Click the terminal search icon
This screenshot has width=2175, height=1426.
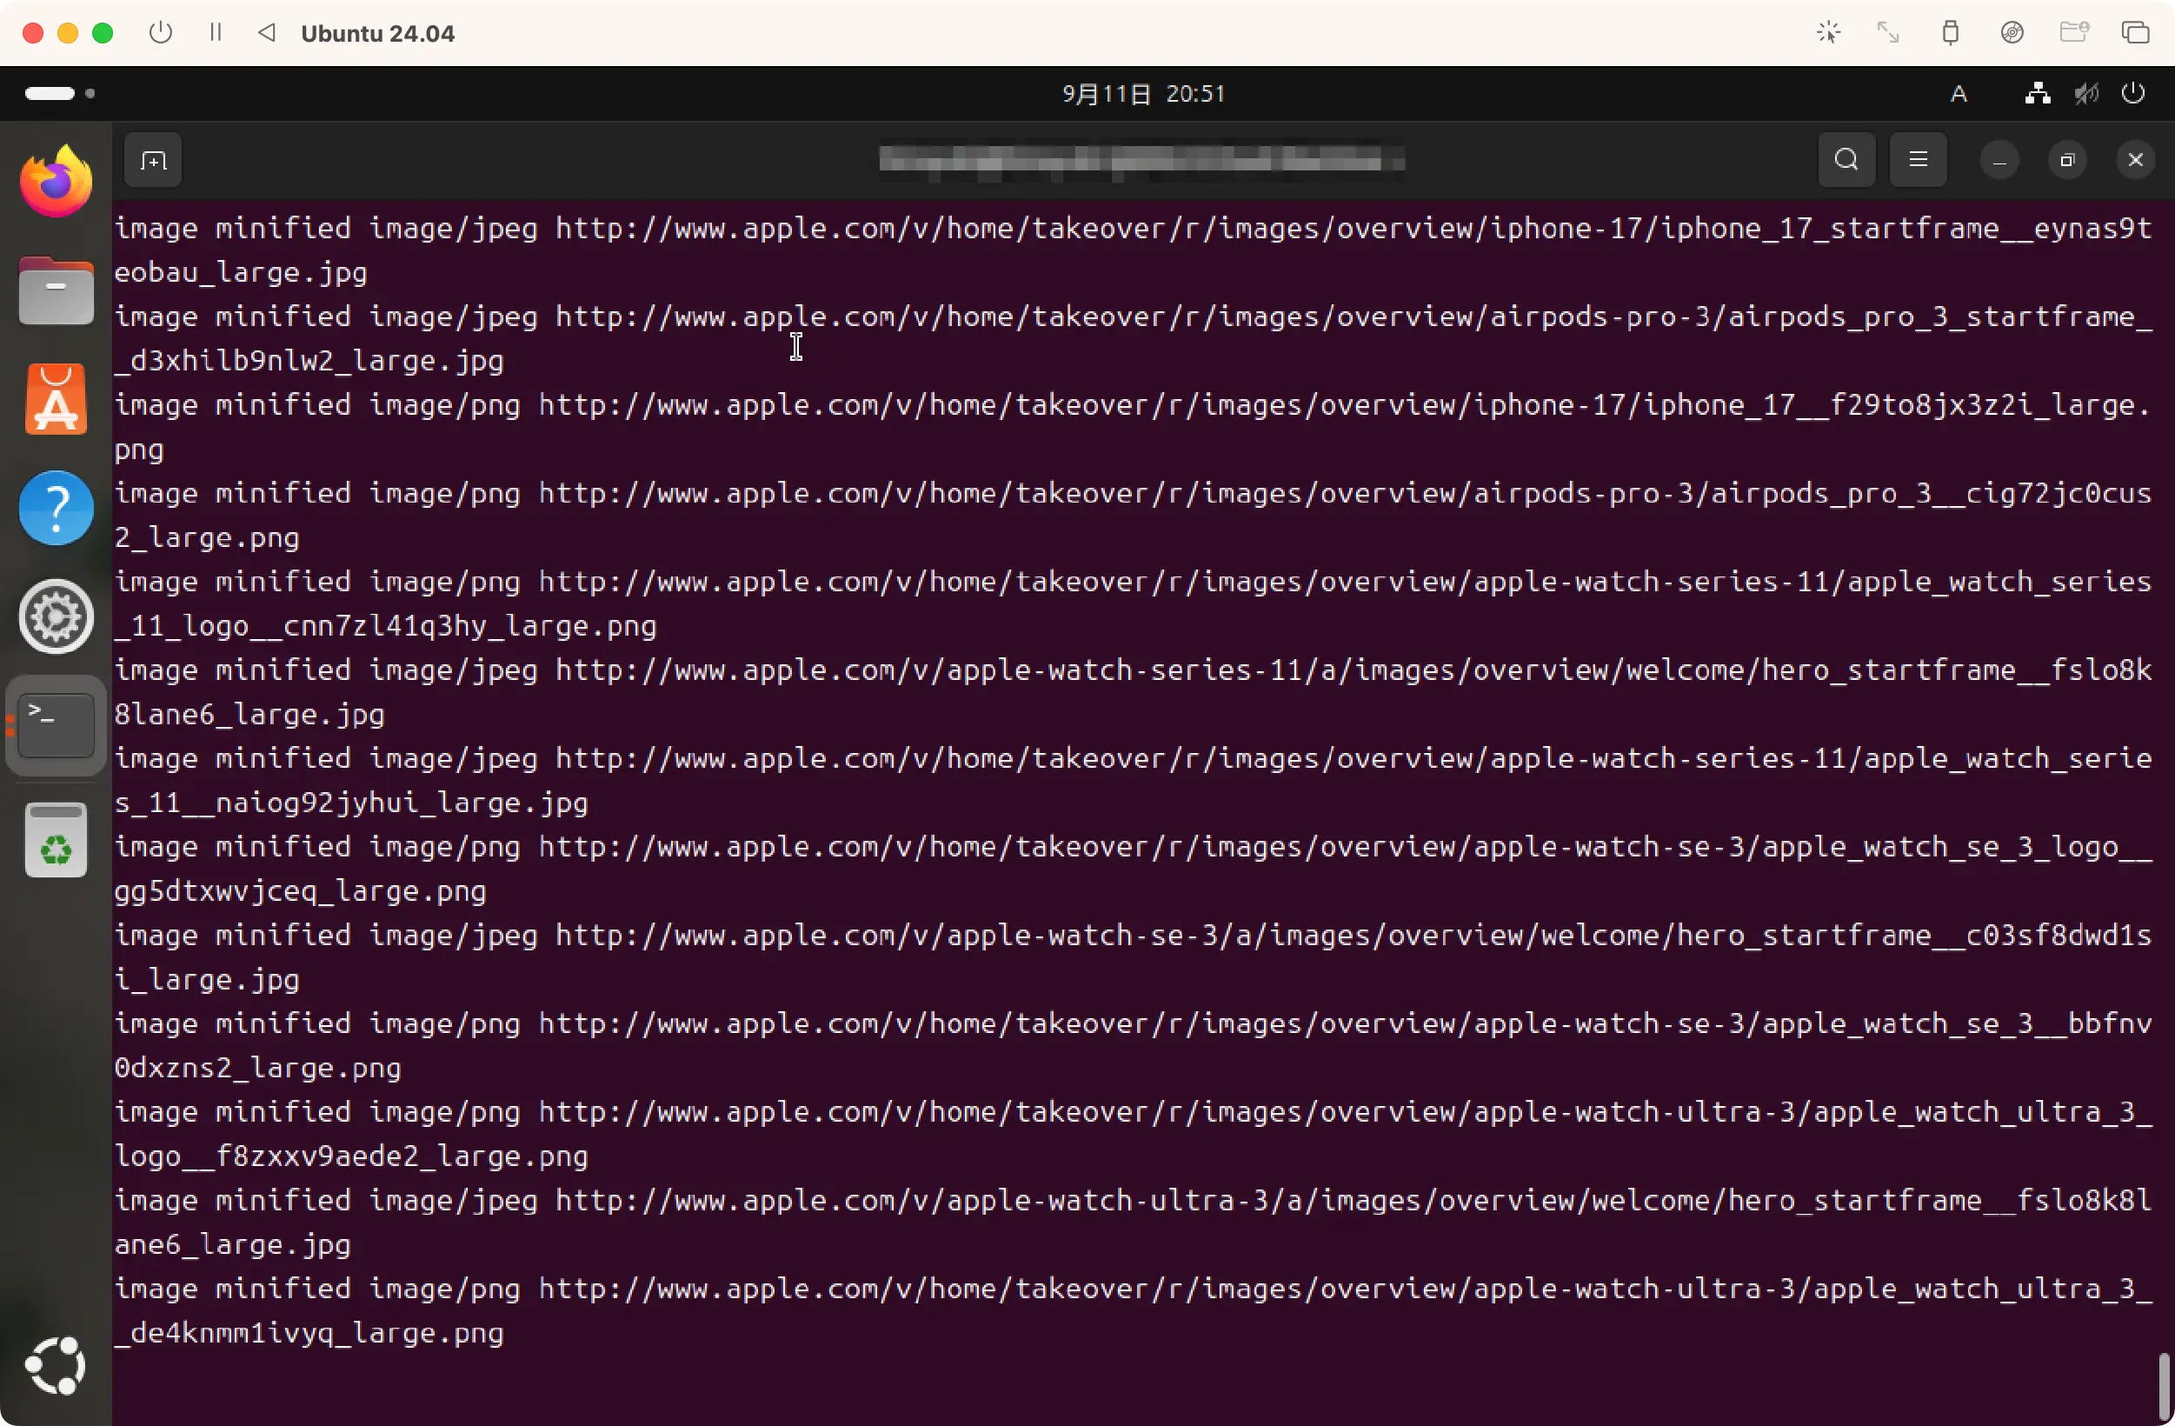[1846, 161]
